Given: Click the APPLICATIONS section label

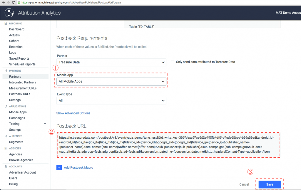Looking at the screenshot, I should [x=17, y=106].
